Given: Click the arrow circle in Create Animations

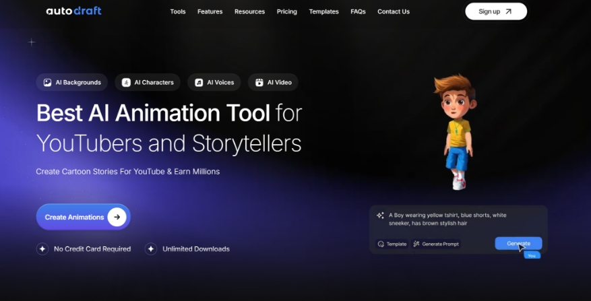Looking at the screenshot, I should 117,217.
